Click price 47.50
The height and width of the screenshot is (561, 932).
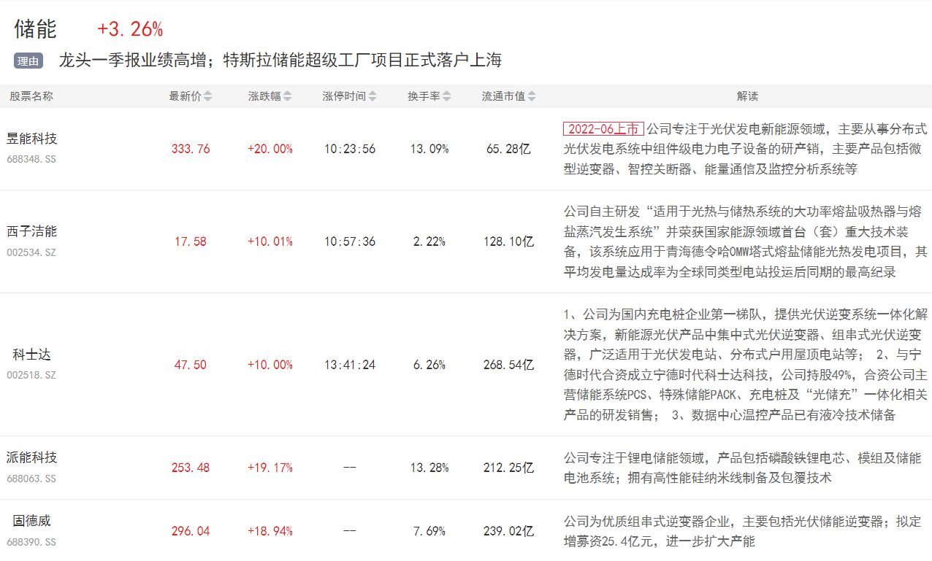[x=191, y=365]
